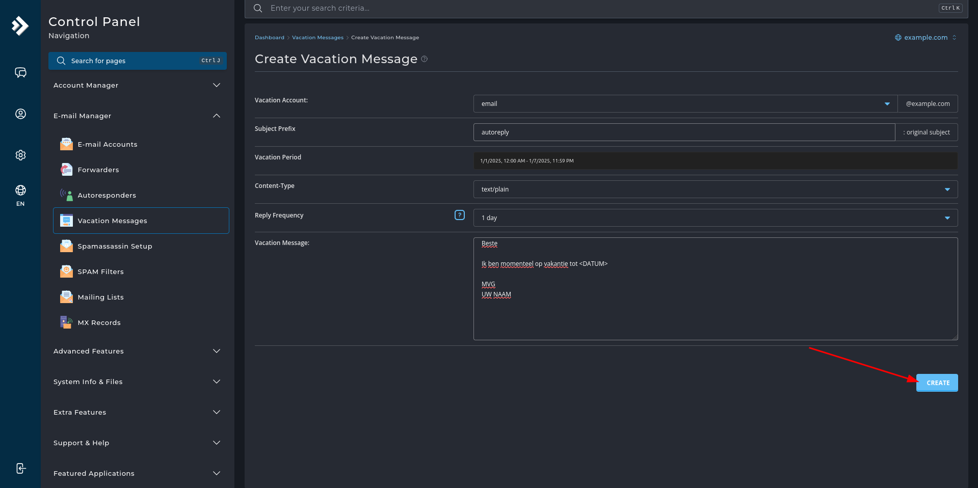Open the messages icon in the left rail
Screen dimensions: 978x488
coord(20,72)
